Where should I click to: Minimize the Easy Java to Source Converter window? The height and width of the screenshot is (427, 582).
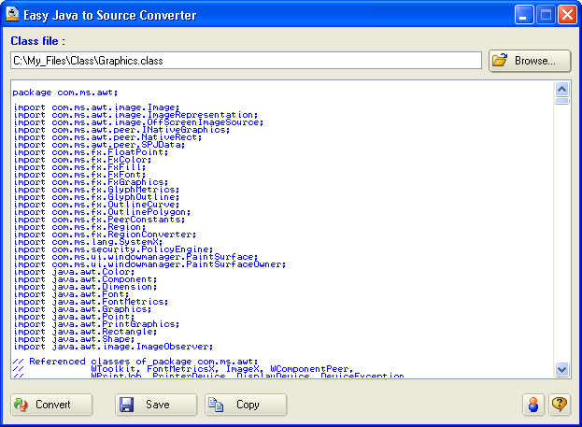point(524,15)
